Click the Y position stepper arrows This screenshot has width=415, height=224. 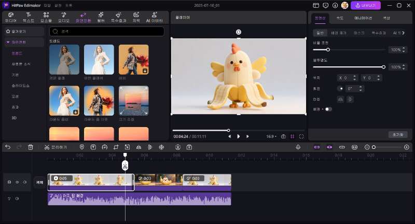pyautogui.click(x=379, y=78)
